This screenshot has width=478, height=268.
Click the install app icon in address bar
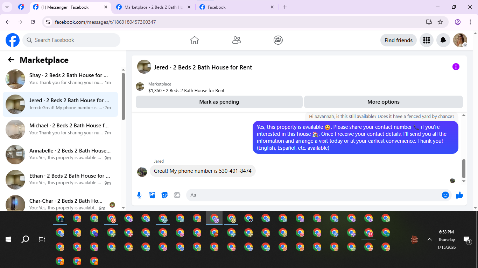pos(429,22)
